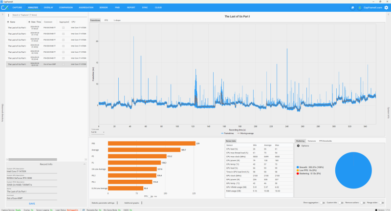Open Statistic parameter settings three-dot menu

(117, 203)
